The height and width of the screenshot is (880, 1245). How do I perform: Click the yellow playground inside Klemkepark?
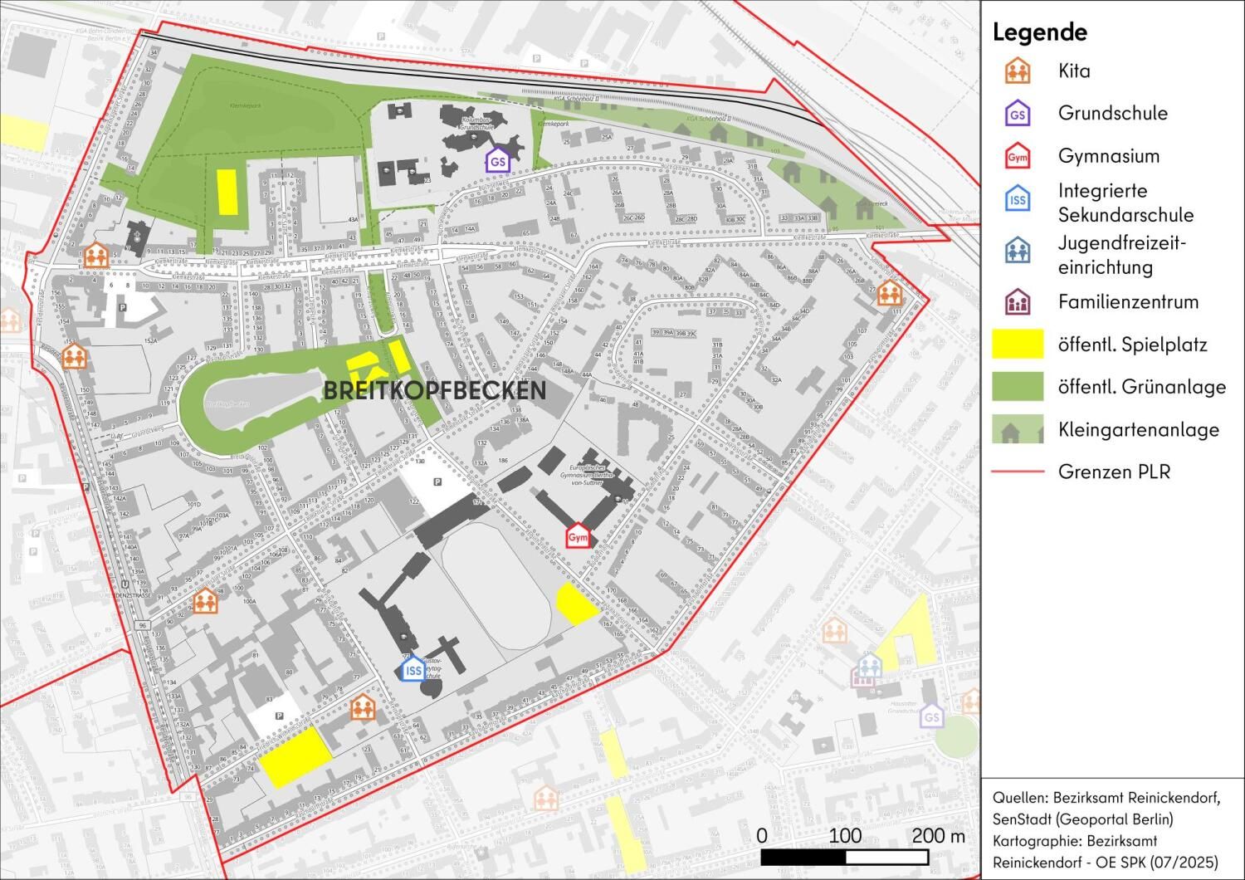click(227, 192)
